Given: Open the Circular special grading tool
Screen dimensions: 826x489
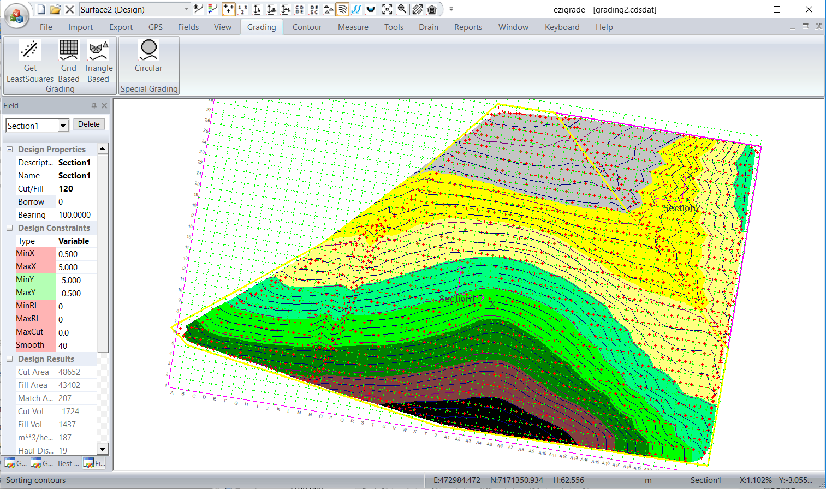Looking at the screenshot, I should pos(148,50).
